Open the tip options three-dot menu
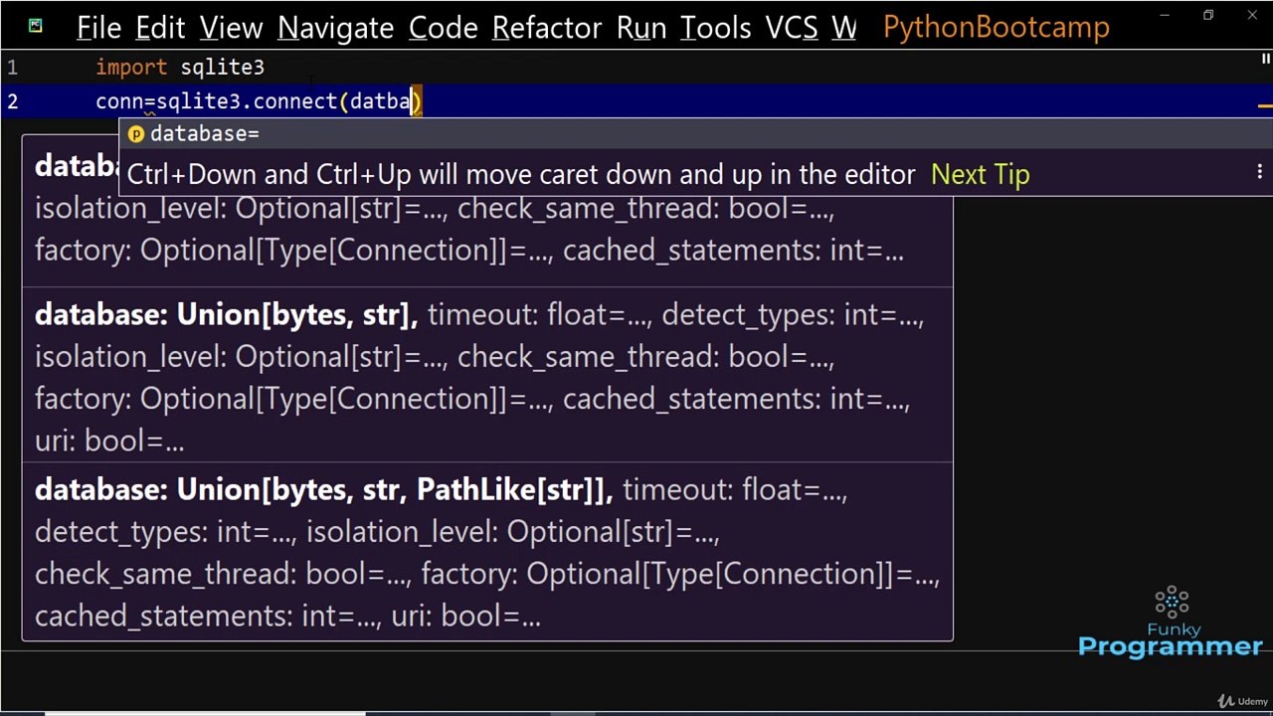 pyautogui.click(x=1259, y=173)
